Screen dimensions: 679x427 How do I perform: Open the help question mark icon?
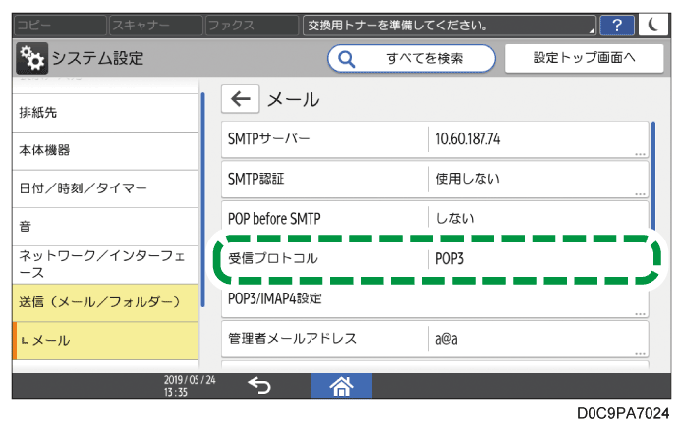pos(617,26)
